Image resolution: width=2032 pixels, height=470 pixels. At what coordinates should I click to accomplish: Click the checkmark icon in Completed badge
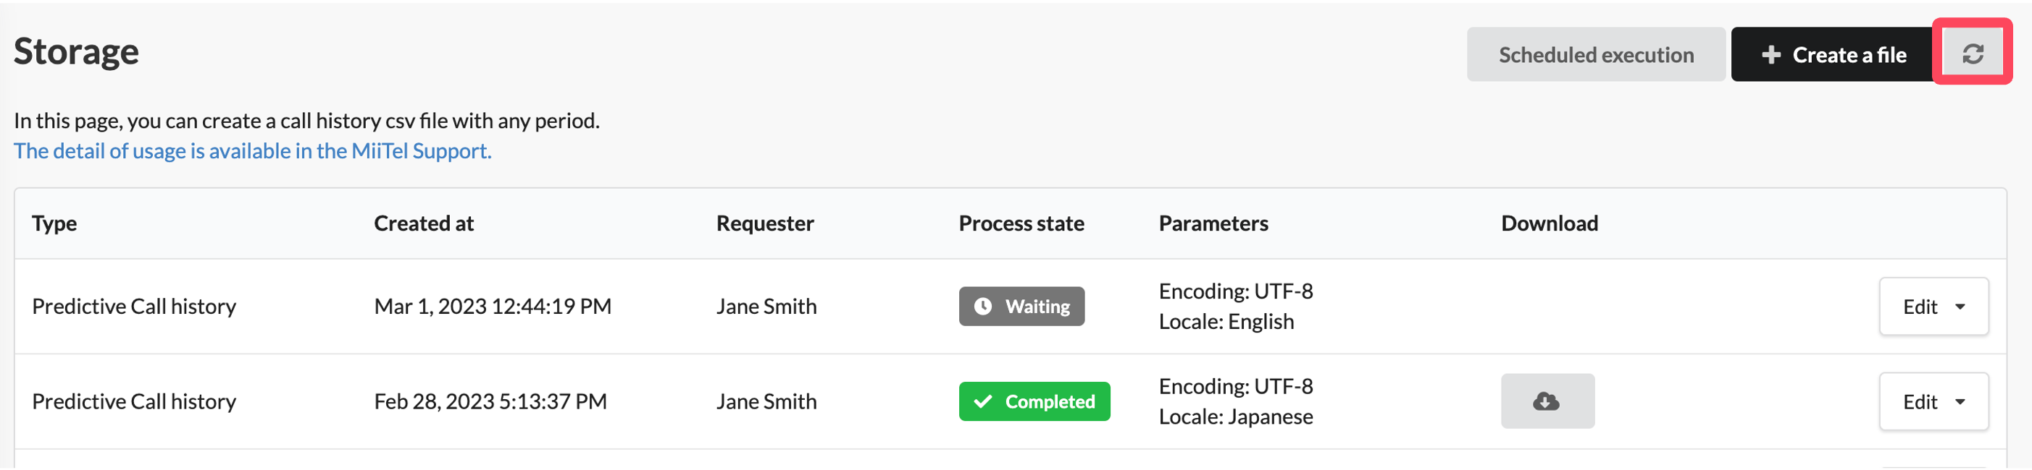click(x=983, y=401)
